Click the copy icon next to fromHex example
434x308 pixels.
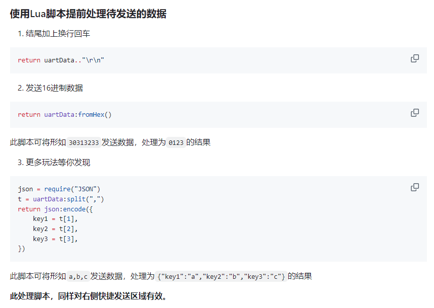(414, 113)
